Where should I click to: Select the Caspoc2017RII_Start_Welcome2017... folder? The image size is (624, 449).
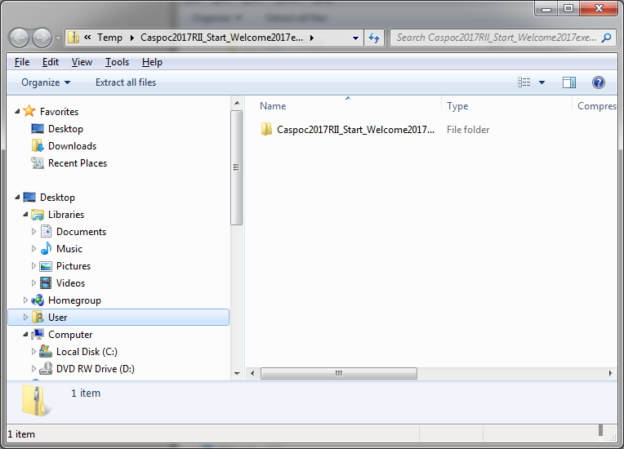(x=347, y=129)
